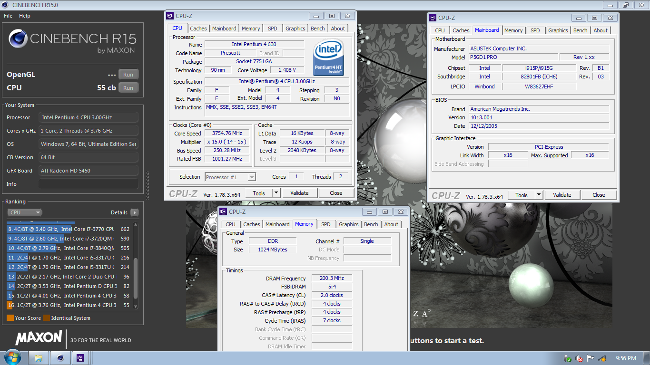Open the Cinebench File menu
The image size is (650, 365).
point(8,16)
